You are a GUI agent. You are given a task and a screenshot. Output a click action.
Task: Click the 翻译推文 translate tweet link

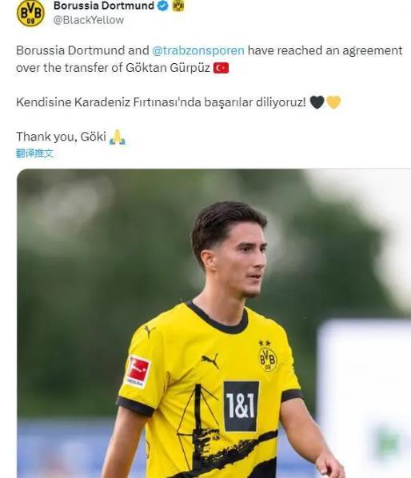(34, 153)
